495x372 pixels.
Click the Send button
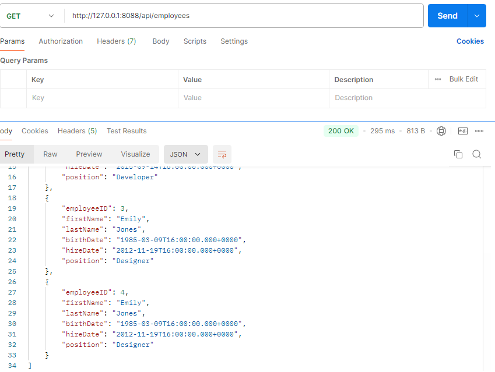pos(447,16)
